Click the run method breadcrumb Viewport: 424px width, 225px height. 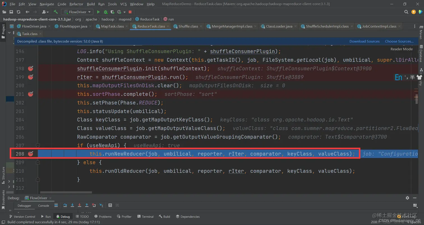tap(169, 19)
